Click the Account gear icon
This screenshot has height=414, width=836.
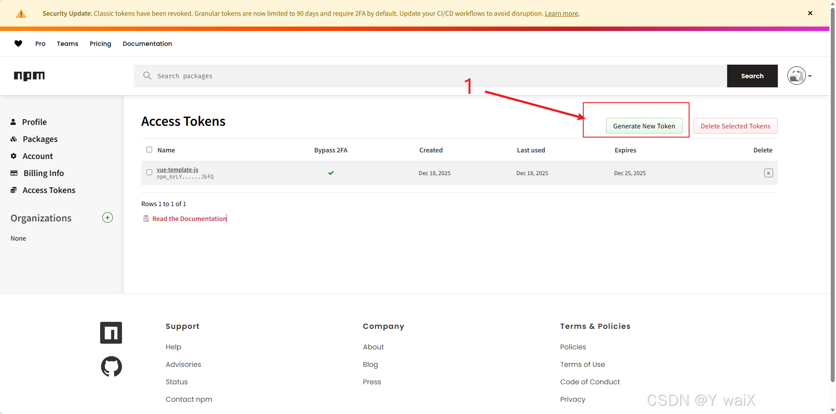14,156
